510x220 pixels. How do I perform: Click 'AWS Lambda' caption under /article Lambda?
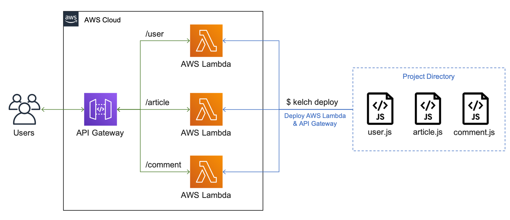click(x=206, y=133)
